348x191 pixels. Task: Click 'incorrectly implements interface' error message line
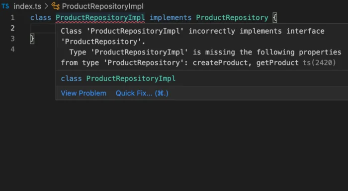coord(257,31)
